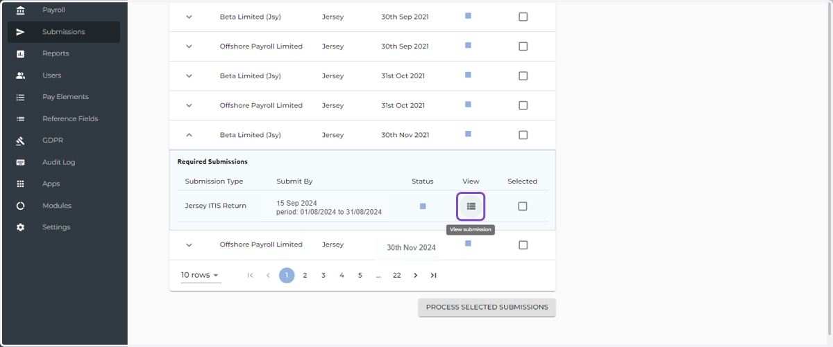Click the 15 Sep 2024 submit date
Screen dimensions: 833x347
[296, 203]
